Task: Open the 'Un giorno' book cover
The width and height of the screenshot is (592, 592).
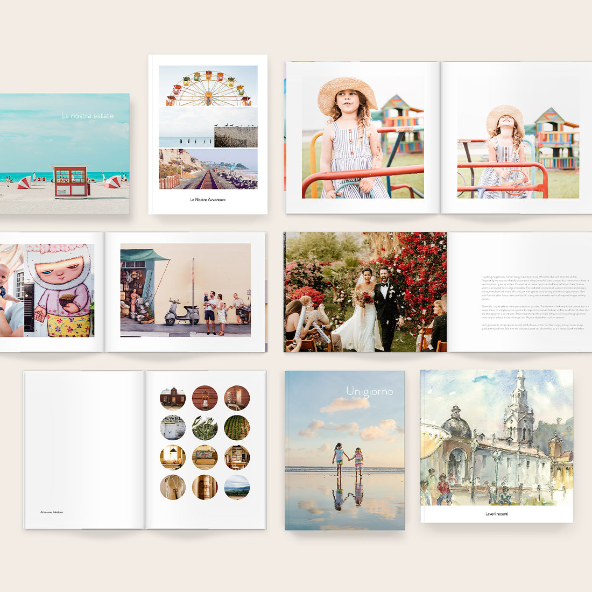Action: pos(344,450)
